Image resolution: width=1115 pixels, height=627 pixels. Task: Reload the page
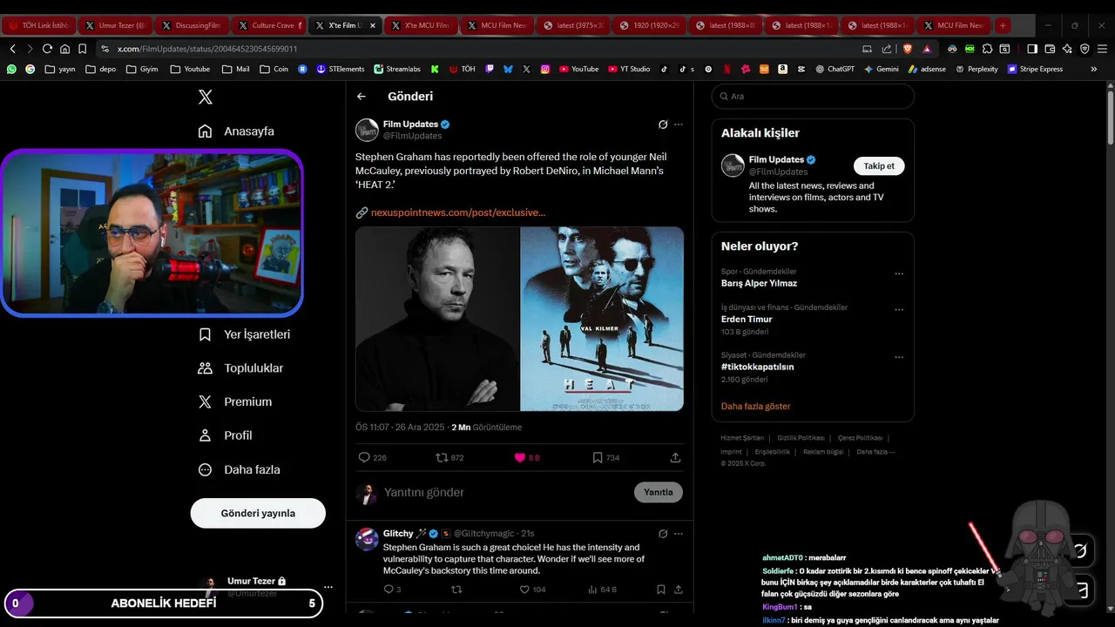coord(47,49)
